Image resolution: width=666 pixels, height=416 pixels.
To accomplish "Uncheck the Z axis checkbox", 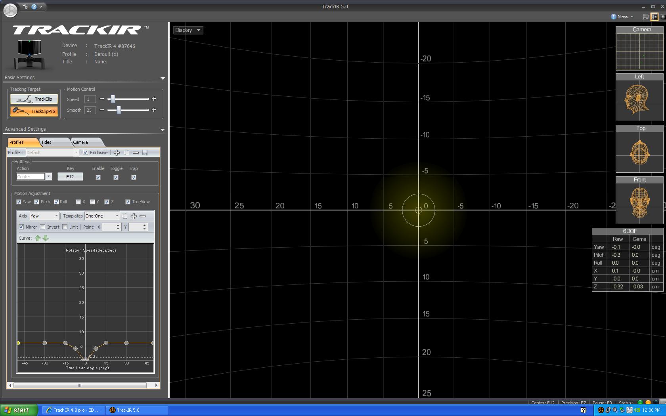I will [107, 202].
